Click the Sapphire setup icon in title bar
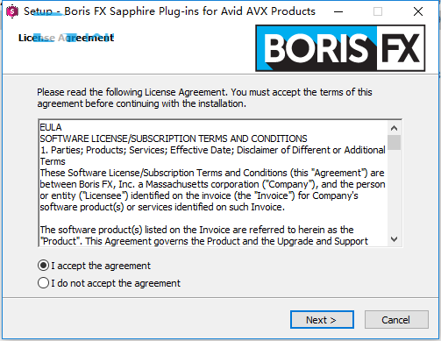The height and width of the screenshot is (341, 441). (x=12, y=11)
